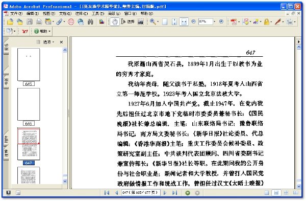
Task: Switch to Single Page layout
Action: tap(267, 193)
